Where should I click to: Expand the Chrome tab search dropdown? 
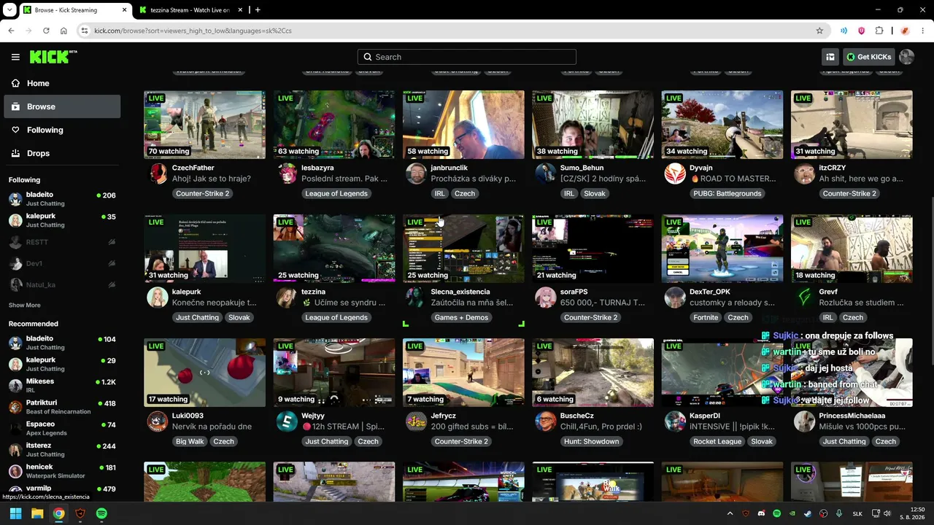(x=9, y=10)
